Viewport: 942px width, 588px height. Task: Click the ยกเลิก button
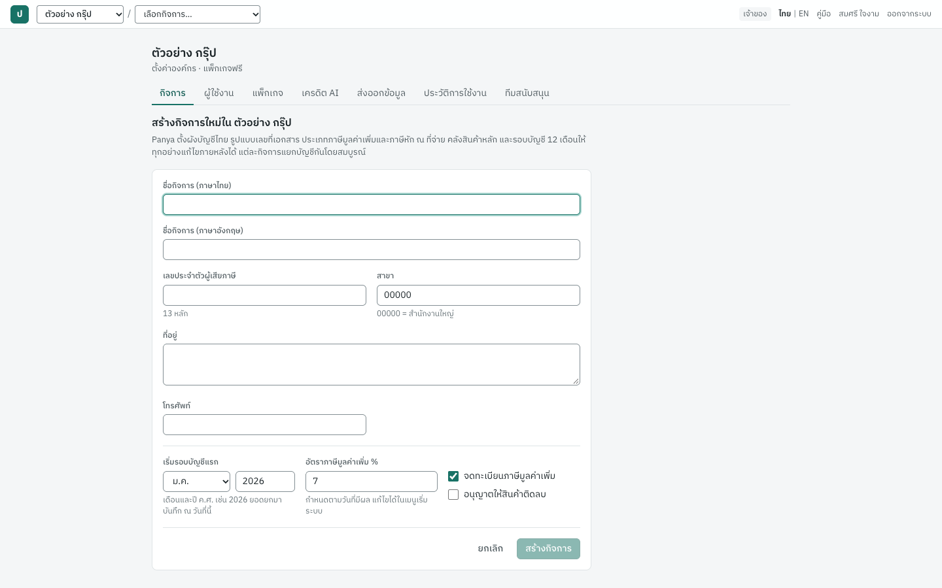tap(491, 549)
